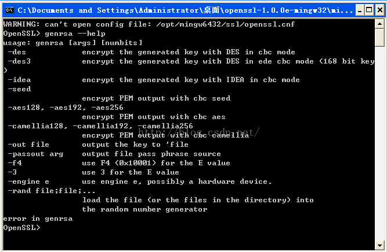Minimize the OpenSSL console window

360,10
